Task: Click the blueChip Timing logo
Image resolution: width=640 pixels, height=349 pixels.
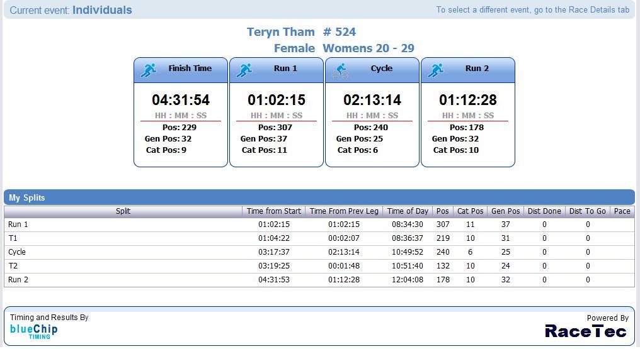Action: click(34, 331)
